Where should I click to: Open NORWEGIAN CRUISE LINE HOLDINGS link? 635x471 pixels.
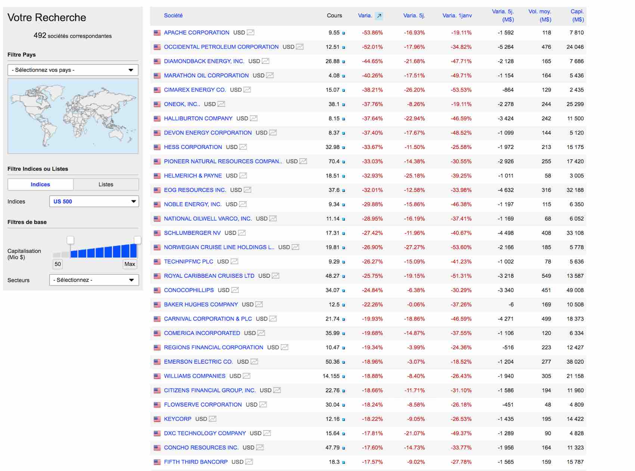[219, 247]
